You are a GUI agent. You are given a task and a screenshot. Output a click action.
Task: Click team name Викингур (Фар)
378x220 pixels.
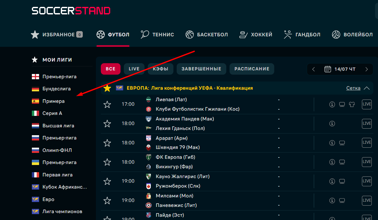coord(174,167)
